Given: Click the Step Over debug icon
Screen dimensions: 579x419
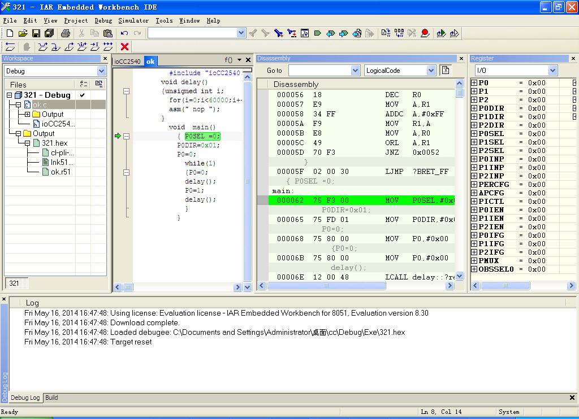Looking at the screenshot, I should point(43,47).
